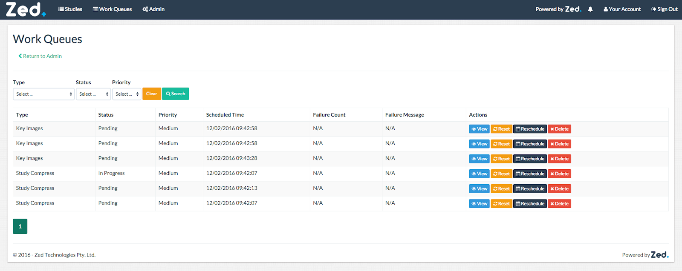Delete first Key Images 09:42:58 row
The height and width of the screenshot is (271, 682).
[x=559, y=129]
